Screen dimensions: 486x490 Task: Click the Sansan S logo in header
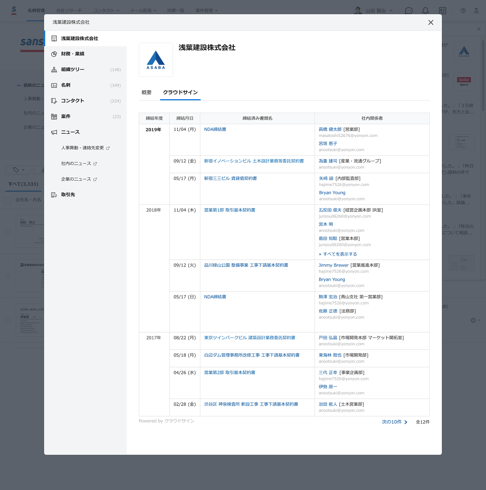pos(14,11)
